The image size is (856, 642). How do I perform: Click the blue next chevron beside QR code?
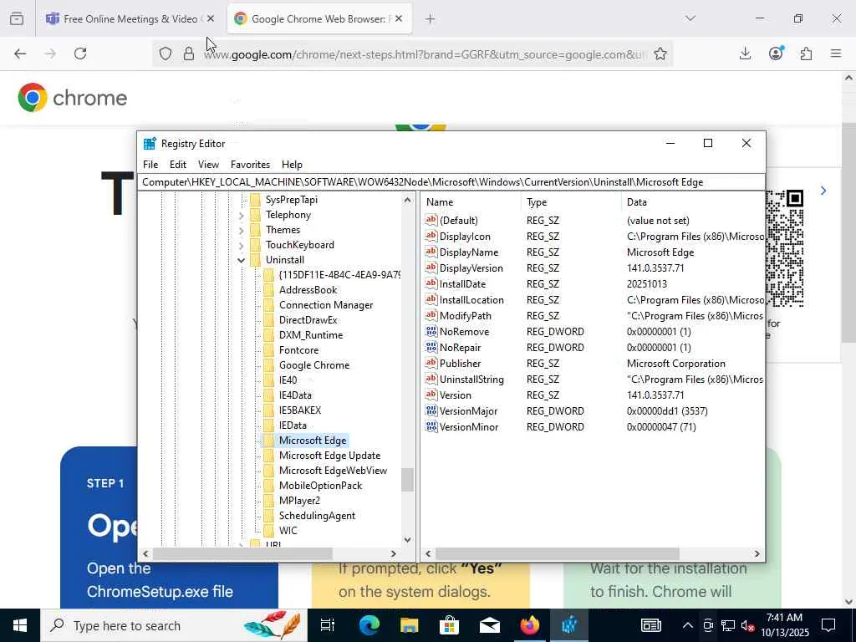[823, 191]
